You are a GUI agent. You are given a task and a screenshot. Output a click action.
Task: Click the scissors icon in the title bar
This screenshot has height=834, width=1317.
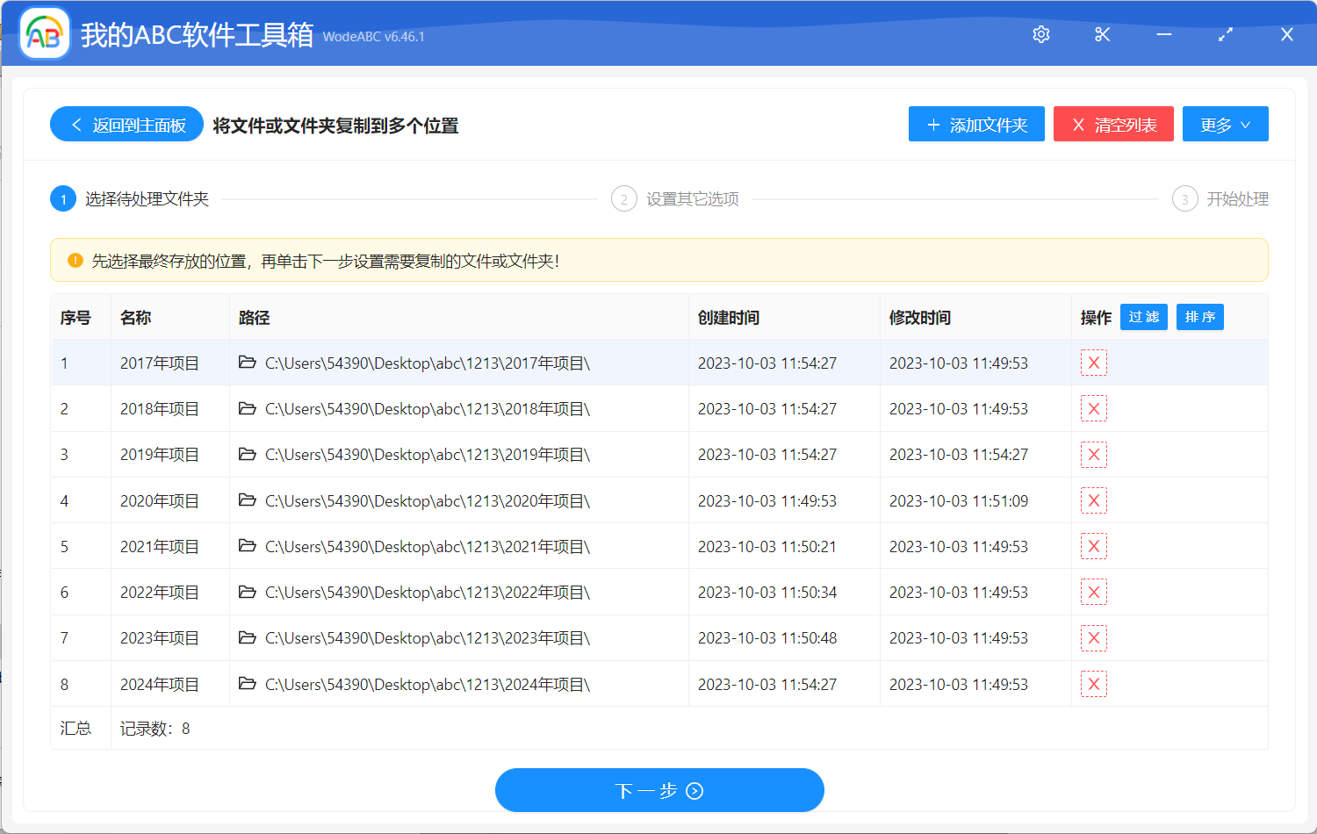pyautogui.click(x=1102, y=34)
